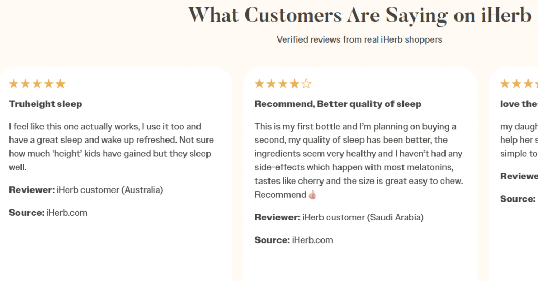Click the 'Recommend, Better quality of sleep' title
This screenshot has width=538, height=281.
point(338,104)
